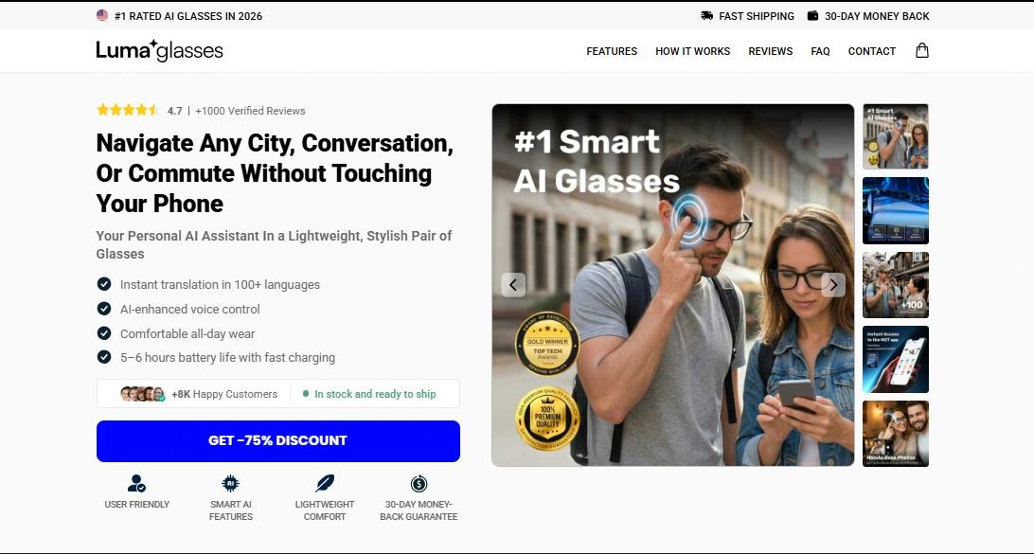Click the Get -75% Discount button

[x=278, y=441]
